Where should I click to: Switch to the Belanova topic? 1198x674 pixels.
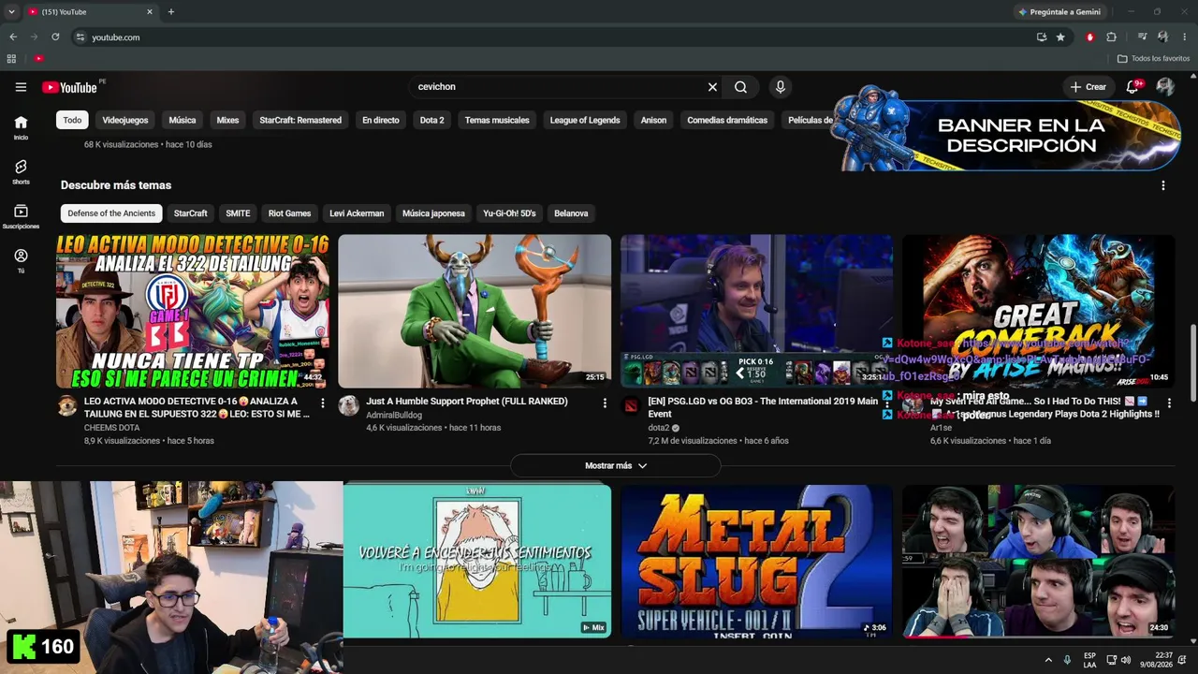(571, 213)
